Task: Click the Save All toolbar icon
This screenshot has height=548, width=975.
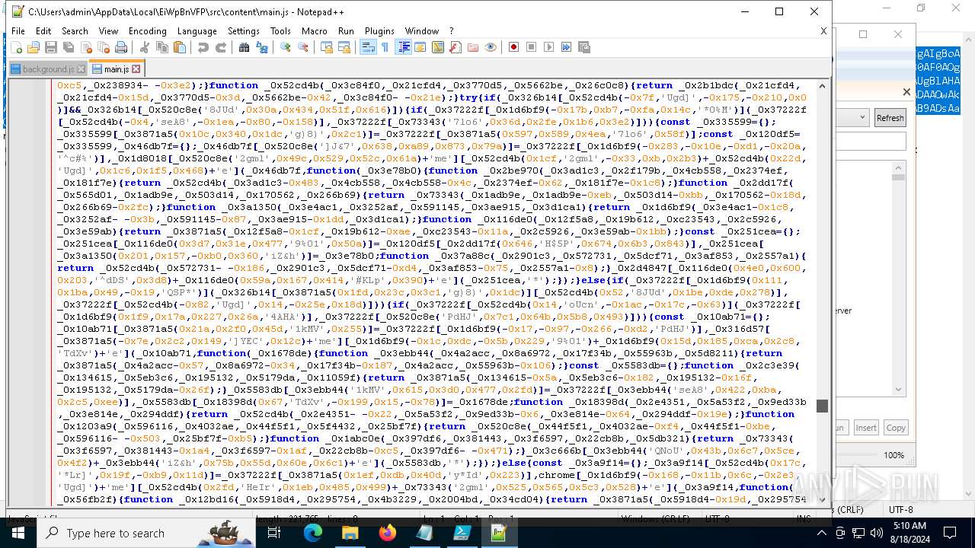Action: click(x=69, y=47)
